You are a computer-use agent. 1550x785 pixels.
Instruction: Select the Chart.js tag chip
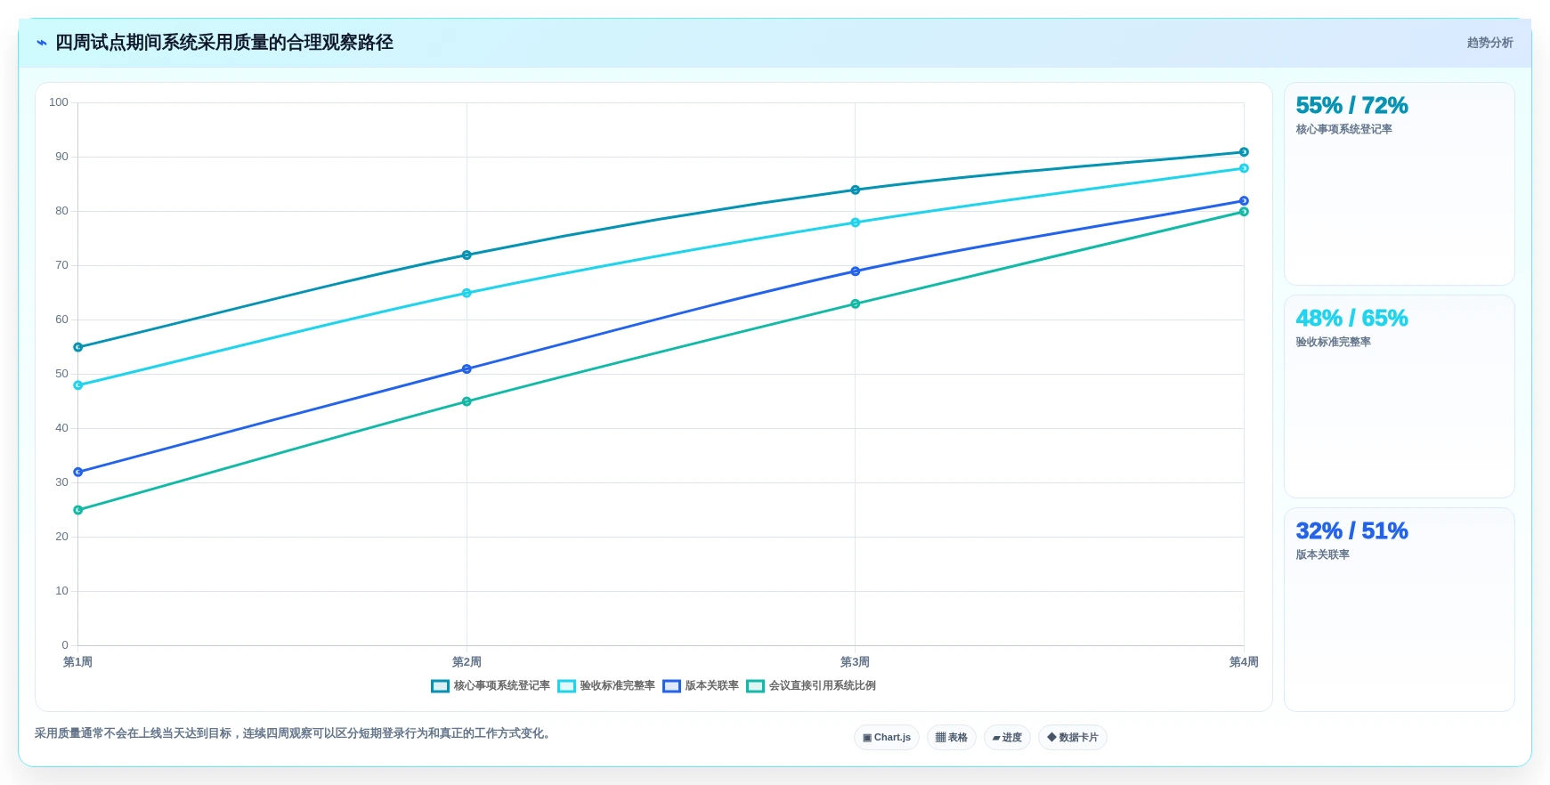[887, 737]
